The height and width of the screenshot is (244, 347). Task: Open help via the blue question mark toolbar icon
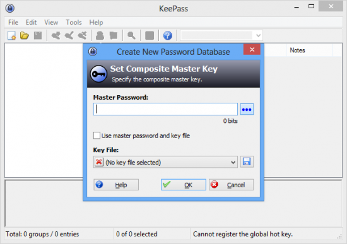point(168,35)
